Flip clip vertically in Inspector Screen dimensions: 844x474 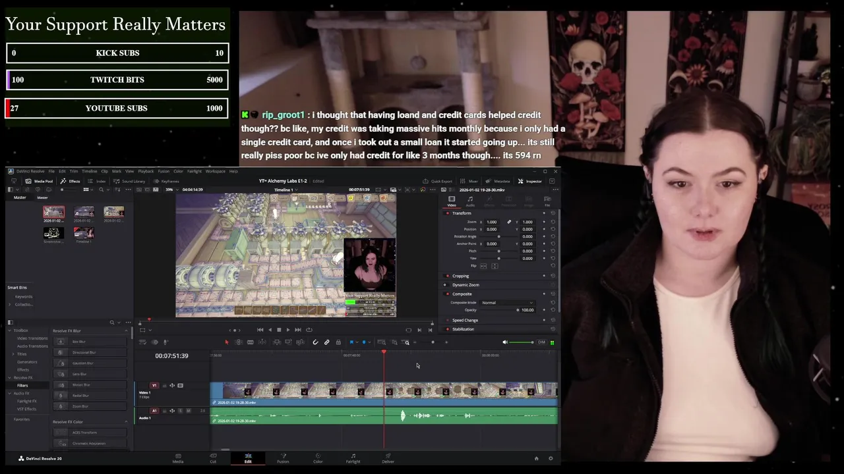[x=495, y=266]
